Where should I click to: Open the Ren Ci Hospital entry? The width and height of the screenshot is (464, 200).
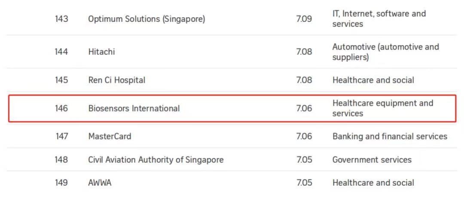[x=116, y=80]
